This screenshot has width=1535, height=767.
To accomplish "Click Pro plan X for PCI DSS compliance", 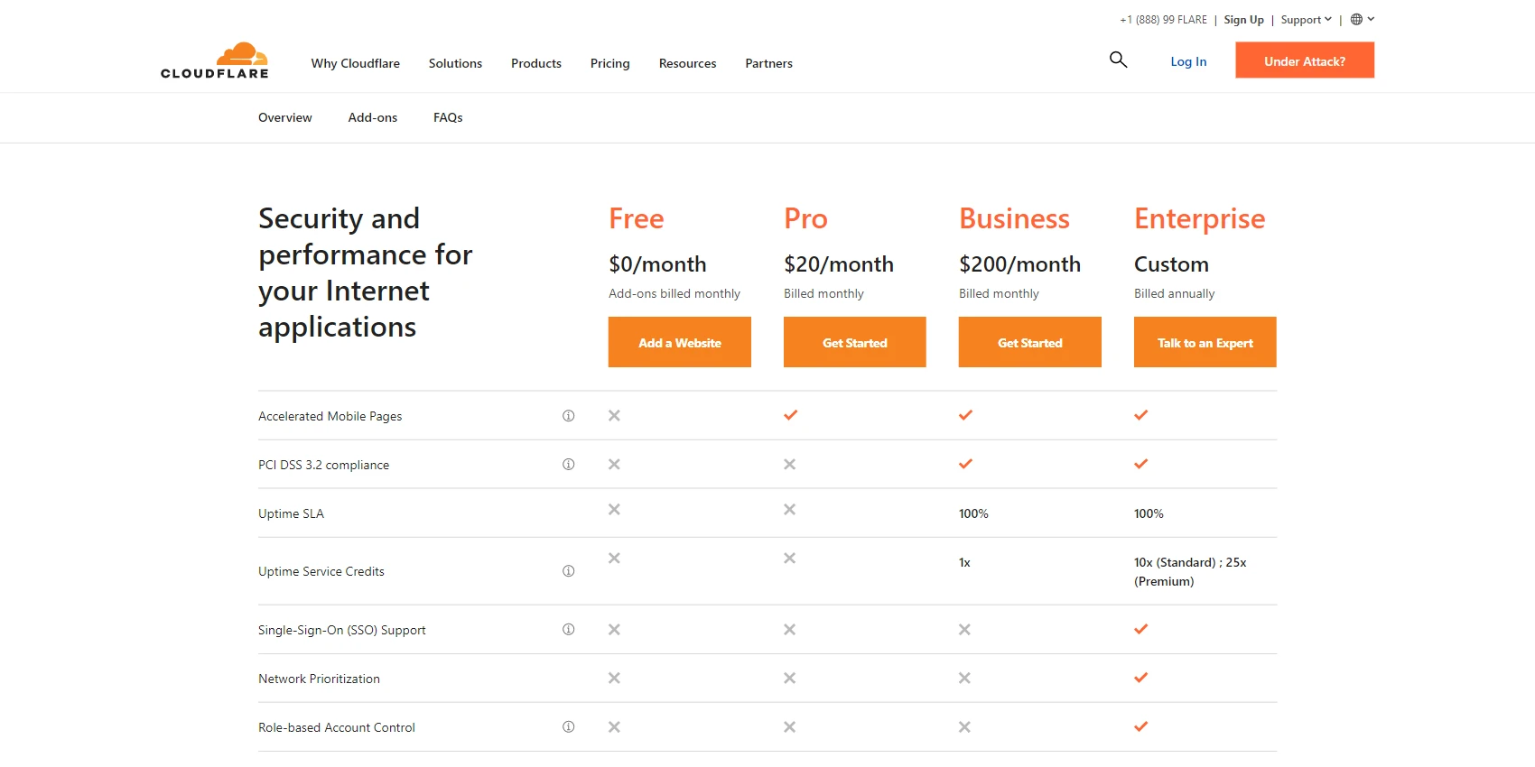I will tap(789, 465).
